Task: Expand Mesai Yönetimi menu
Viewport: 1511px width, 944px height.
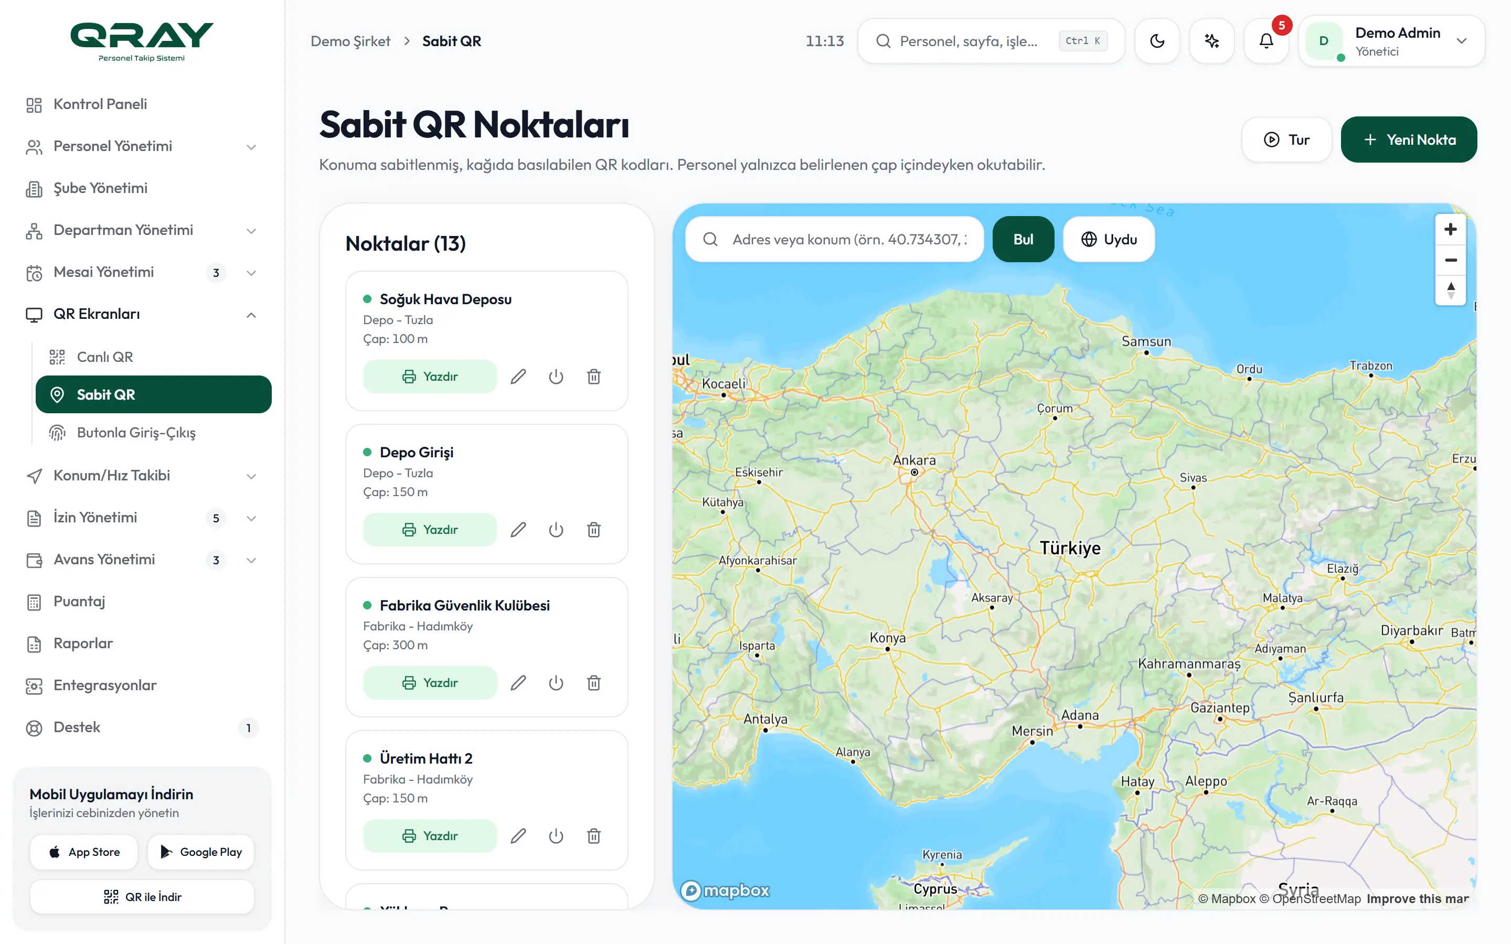Action: pyautogui.click(x=142, y=272)
